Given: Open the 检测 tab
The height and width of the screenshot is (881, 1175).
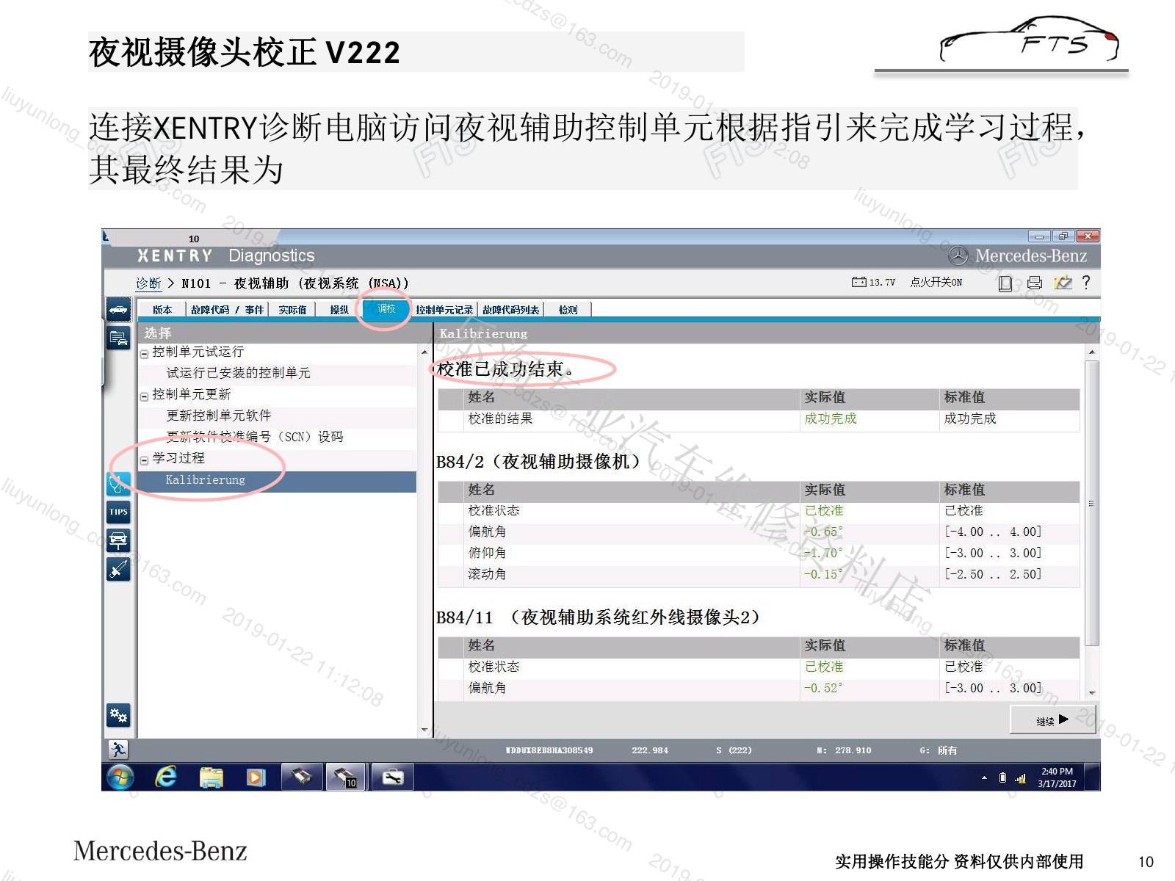Looking at the screenshot, I should click(568, 310).
